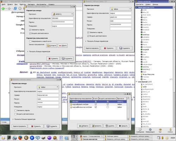Image resolution: width=176 pixels, height=141 pixels.
Task: Switch to workspace 2 in the pager
Action: (76, 136)
